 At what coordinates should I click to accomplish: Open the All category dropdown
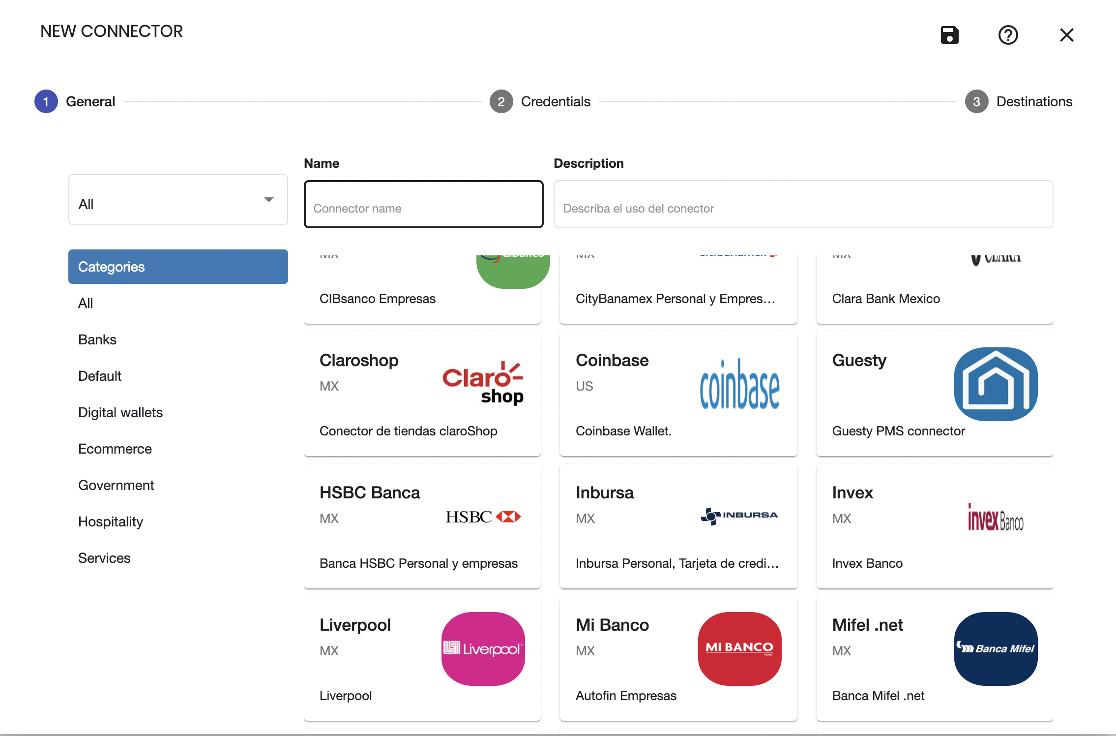178,200
